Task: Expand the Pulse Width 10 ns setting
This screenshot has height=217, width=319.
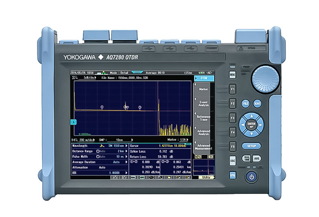Action: tap(100, 156)
